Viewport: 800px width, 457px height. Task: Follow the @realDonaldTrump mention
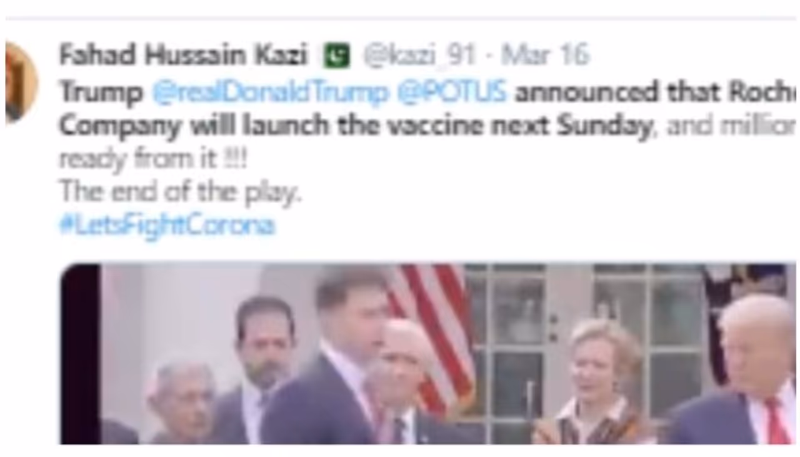coord(270,93)
